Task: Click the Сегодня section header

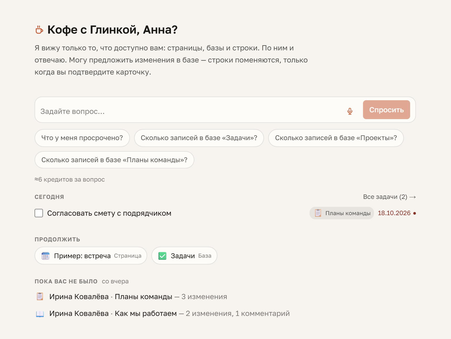Action: click(49, 197)
